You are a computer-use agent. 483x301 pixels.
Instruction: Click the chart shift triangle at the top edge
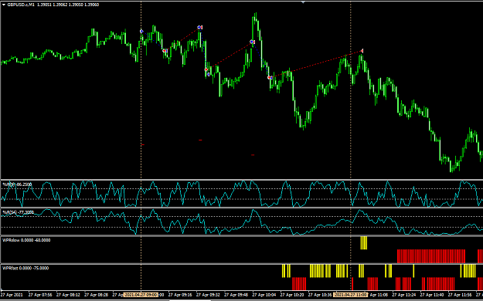(303, 2)
